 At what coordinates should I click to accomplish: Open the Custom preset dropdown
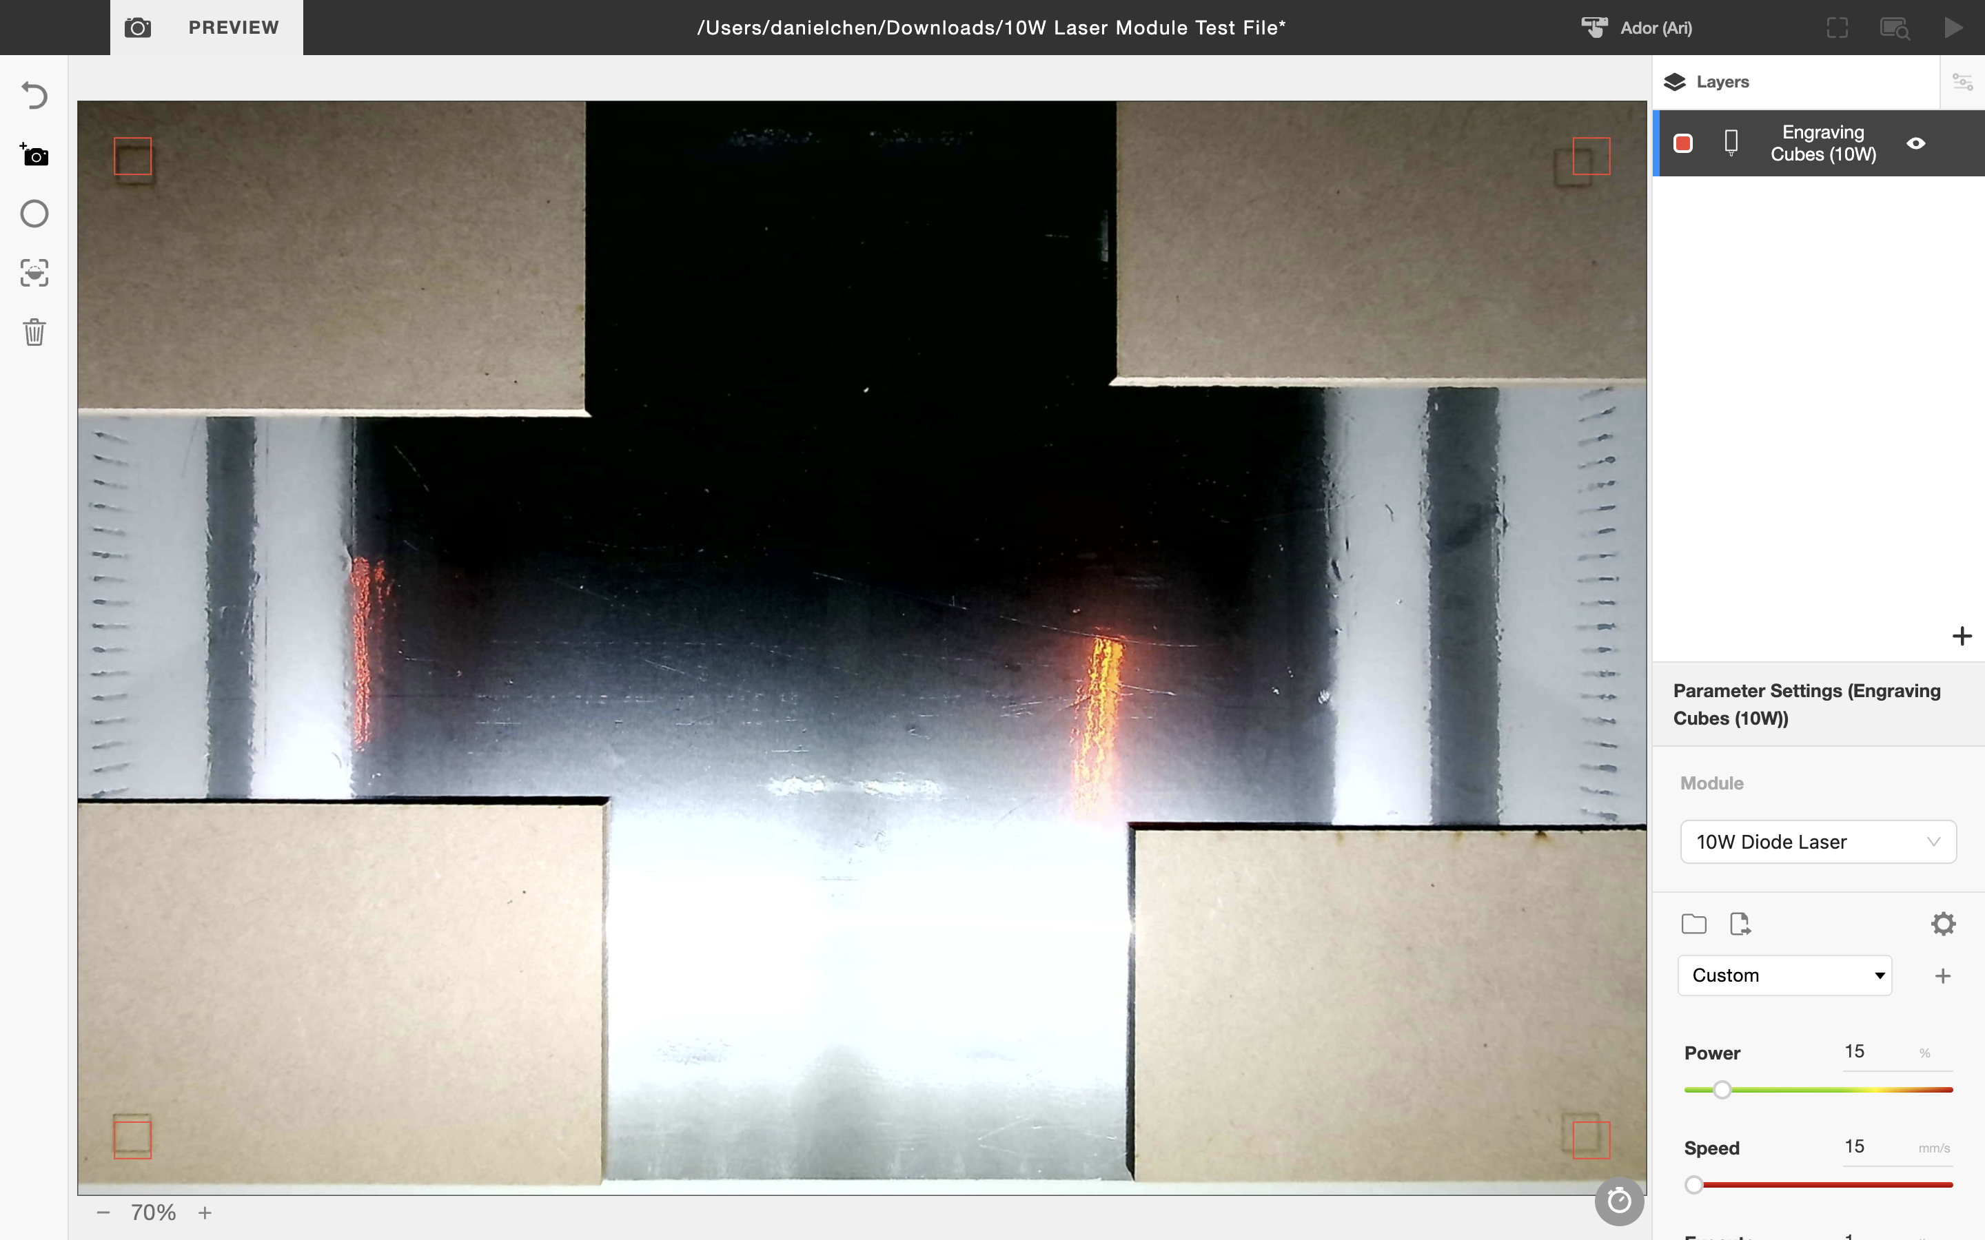(x=1785, y=975)
